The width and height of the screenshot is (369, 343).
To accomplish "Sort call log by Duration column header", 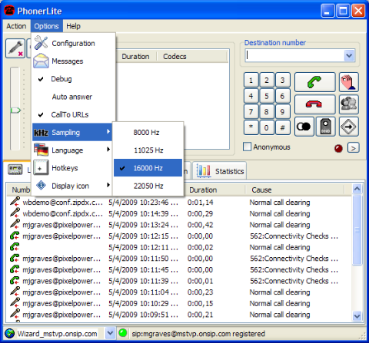I will [x=214, y=190].
